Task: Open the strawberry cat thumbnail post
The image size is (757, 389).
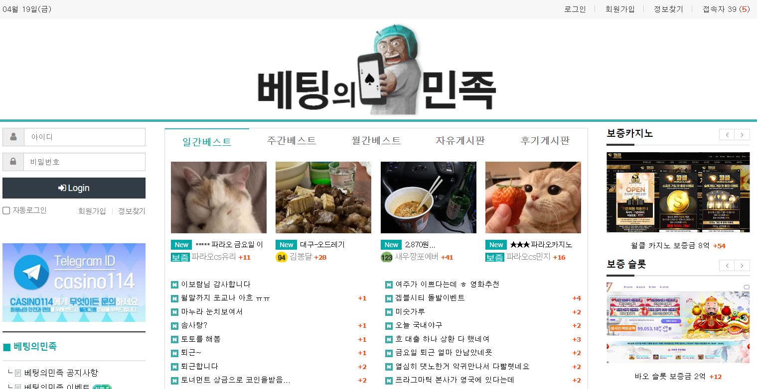Action: [533, 197]
